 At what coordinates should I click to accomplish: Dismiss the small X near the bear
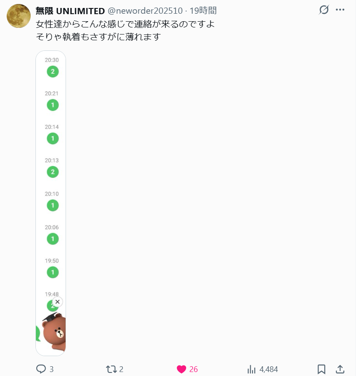pos(57,302)
